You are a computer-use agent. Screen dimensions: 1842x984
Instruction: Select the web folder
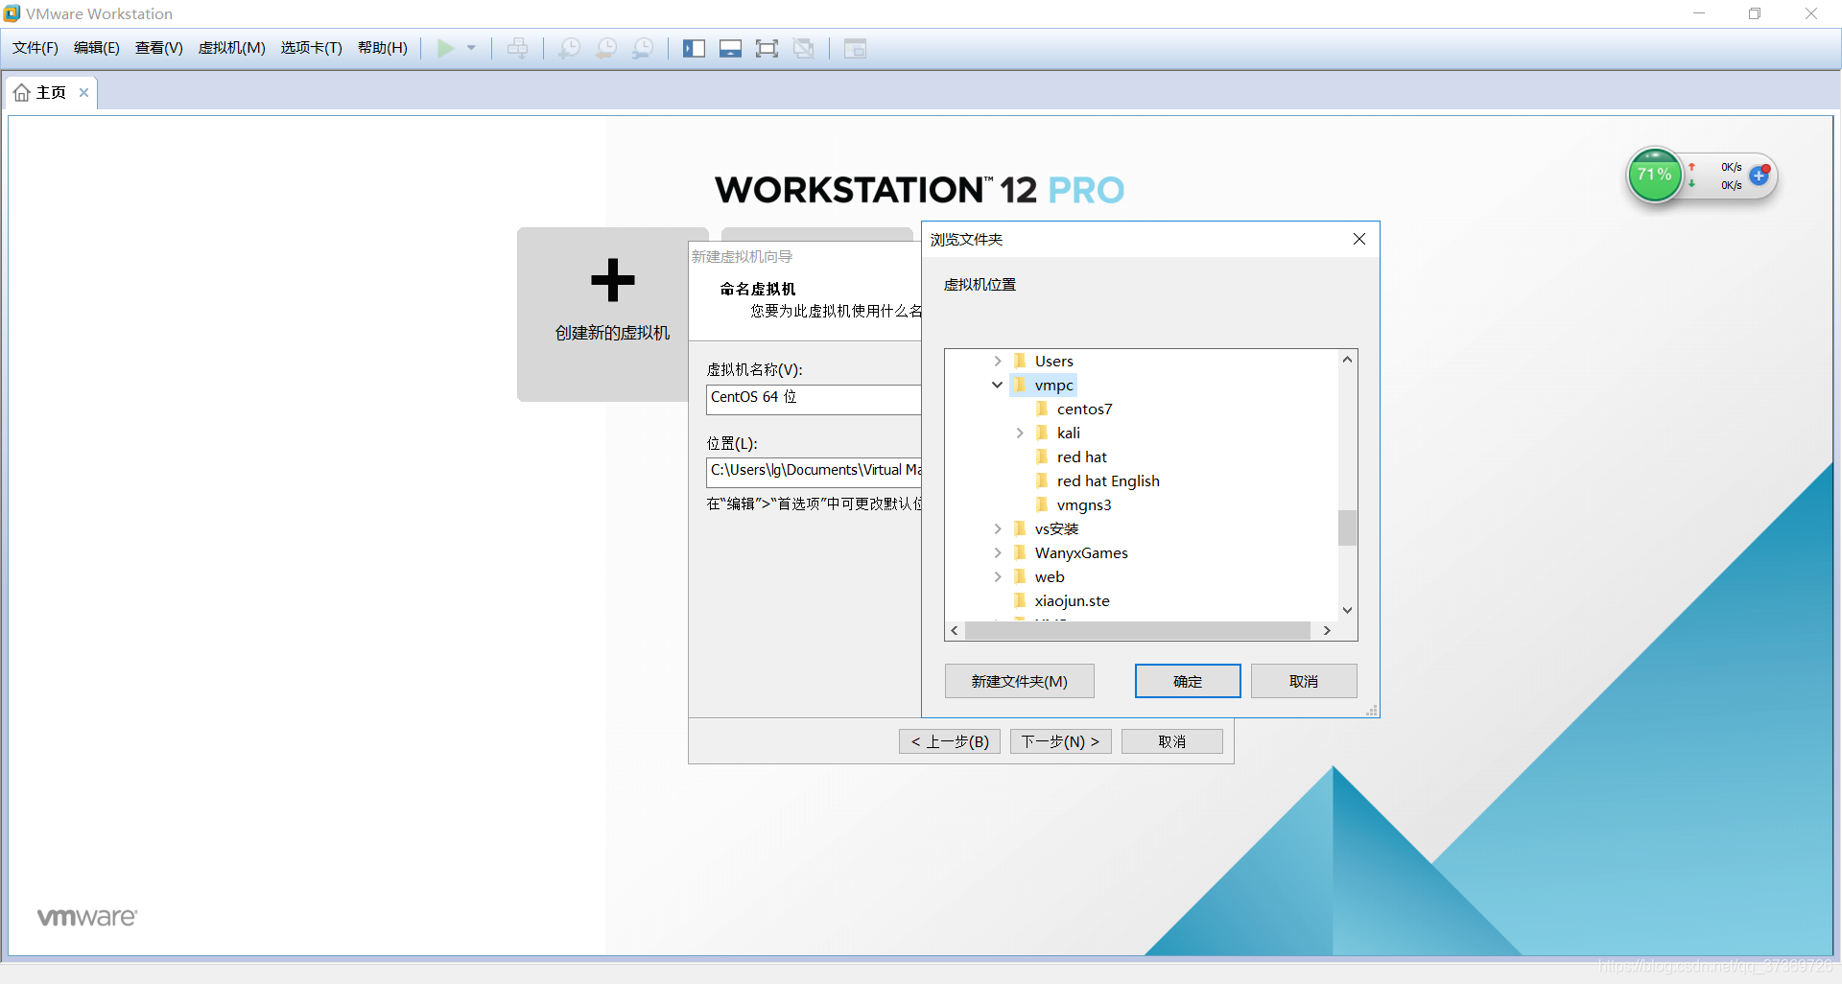(1050, 576)
